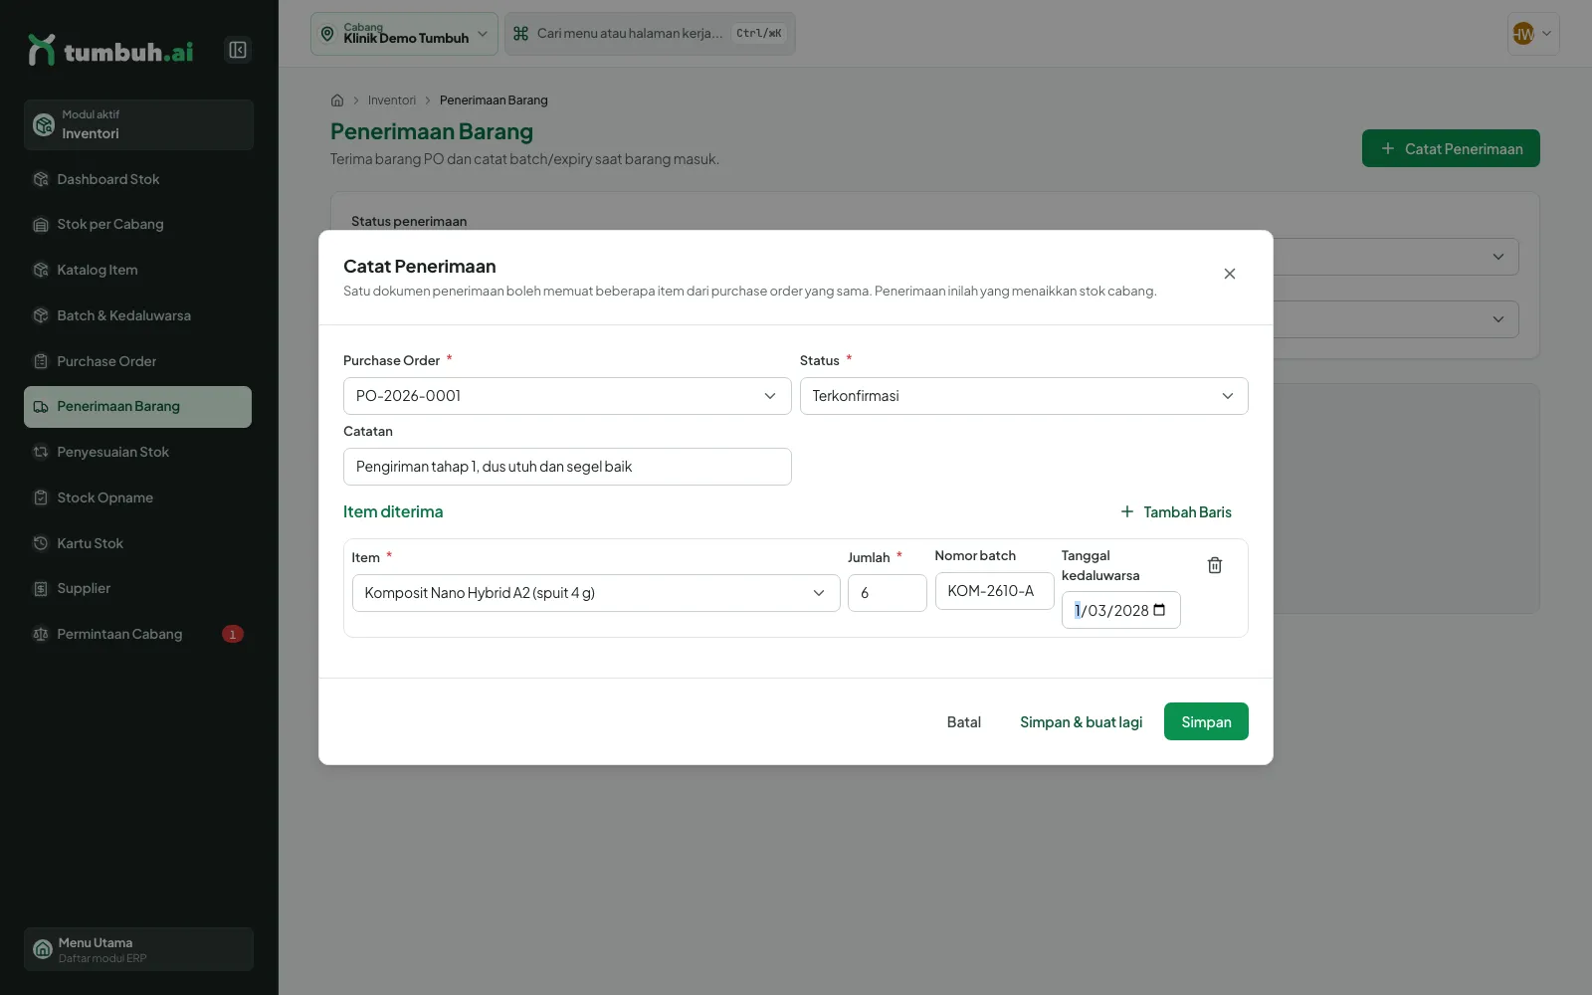Click the tumbuh.ai logo
This screenshot has width=1592, height=995.
point(110,50)
